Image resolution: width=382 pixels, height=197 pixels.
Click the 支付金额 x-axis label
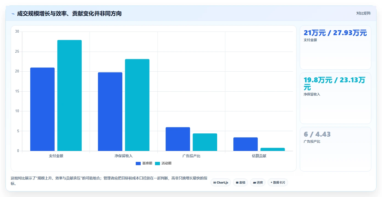[56, 156]
